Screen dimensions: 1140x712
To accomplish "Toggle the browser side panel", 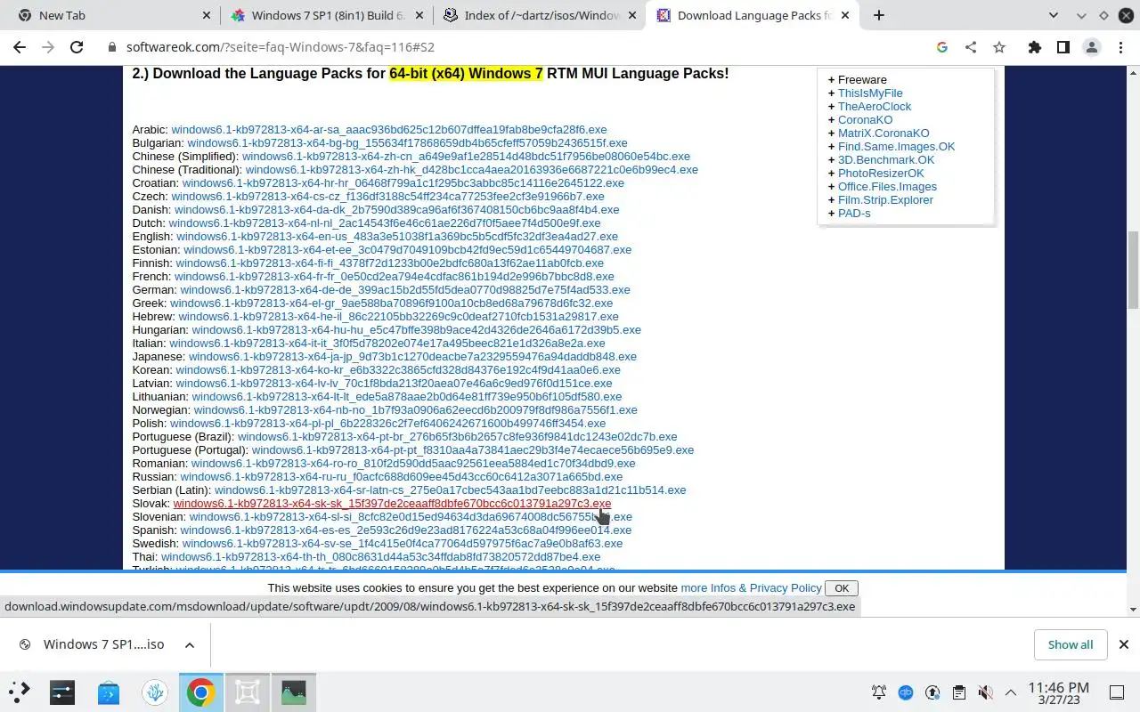I will 1063,47.
